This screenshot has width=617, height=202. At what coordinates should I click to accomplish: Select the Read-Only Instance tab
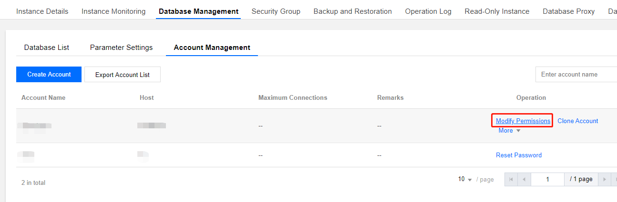click(497, 11)
